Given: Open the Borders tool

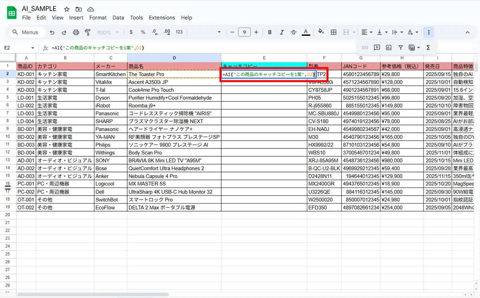Looking at the screenshot, I should (x=334, y=32).
